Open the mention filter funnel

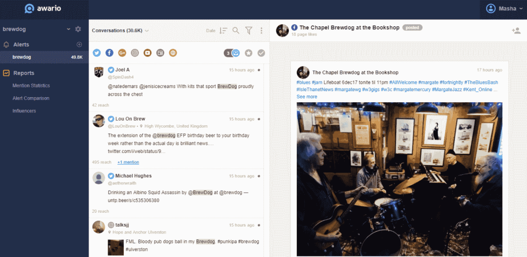click(x=248, y=30)
